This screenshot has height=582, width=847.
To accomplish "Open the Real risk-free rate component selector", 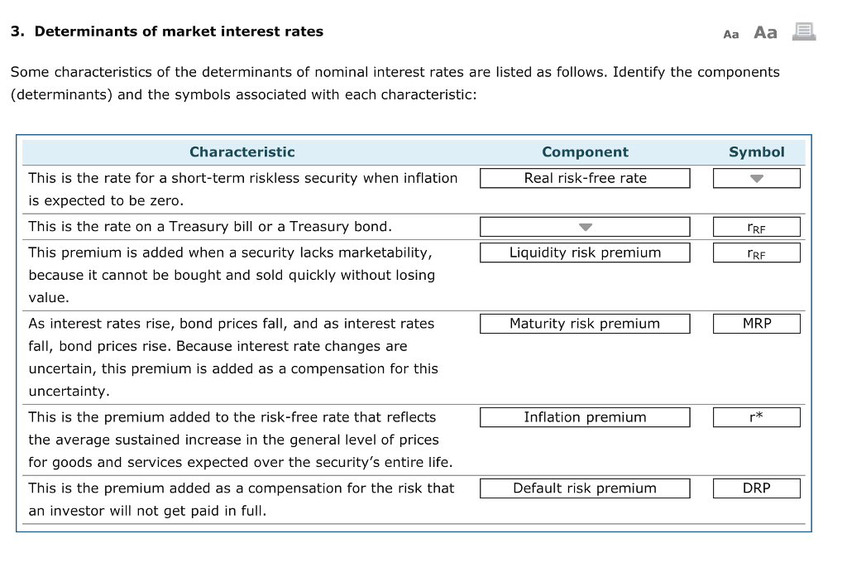I will pyautogui.click(x=585, y=178).
